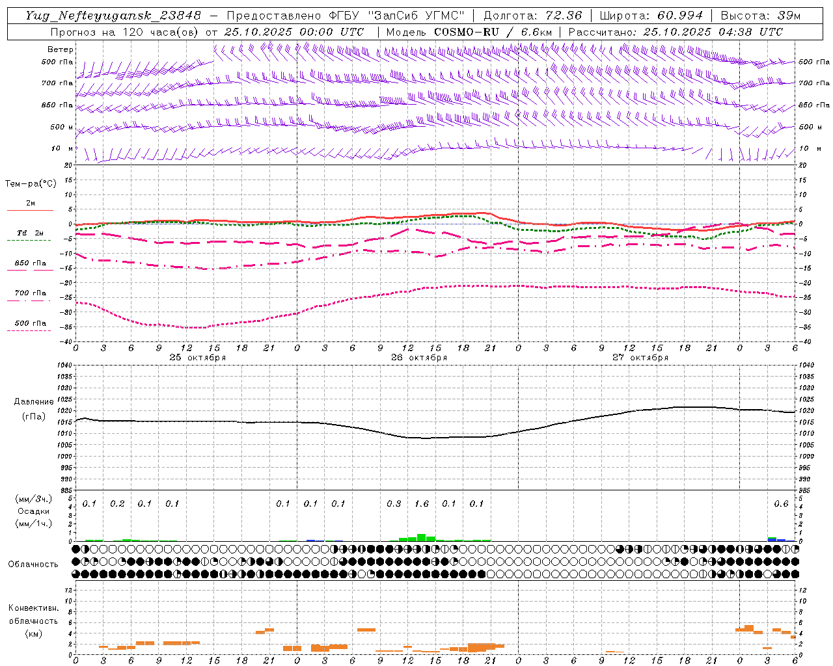
Task: Click the Широта: 60.994 header field
Action: pyautogui.click(x=651, y=16)
